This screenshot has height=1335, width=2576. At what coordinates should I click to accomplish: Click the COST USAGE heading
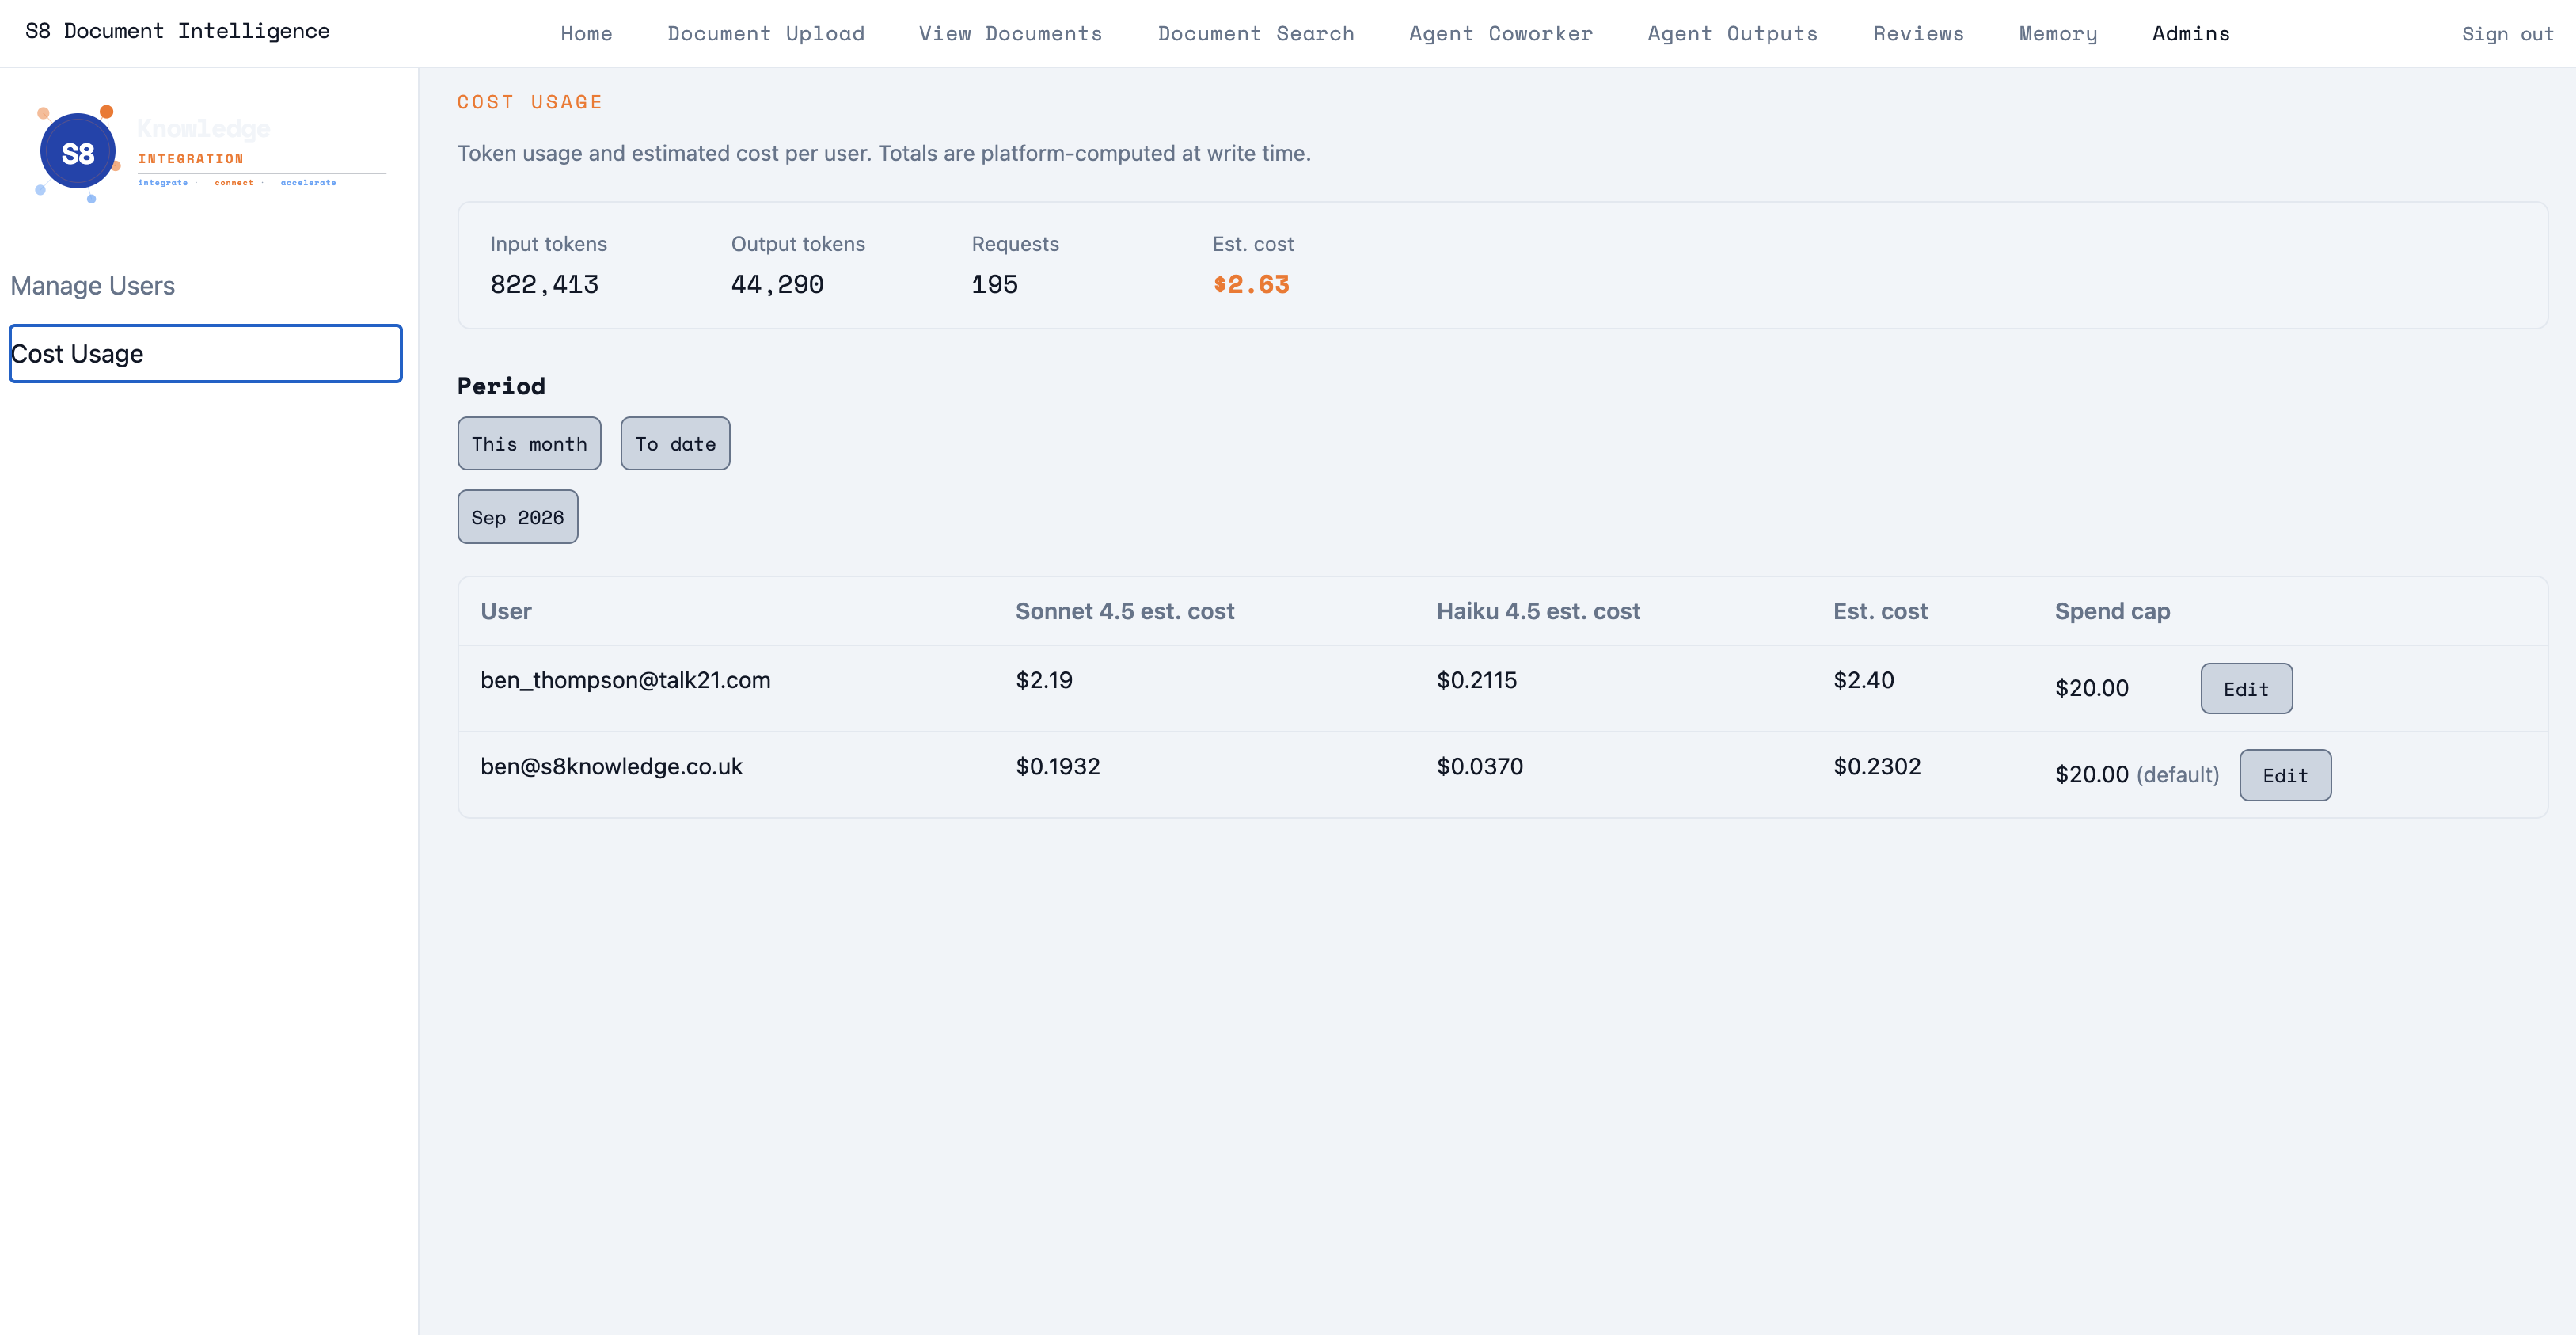pyautogui.click(x=530, y=102)
